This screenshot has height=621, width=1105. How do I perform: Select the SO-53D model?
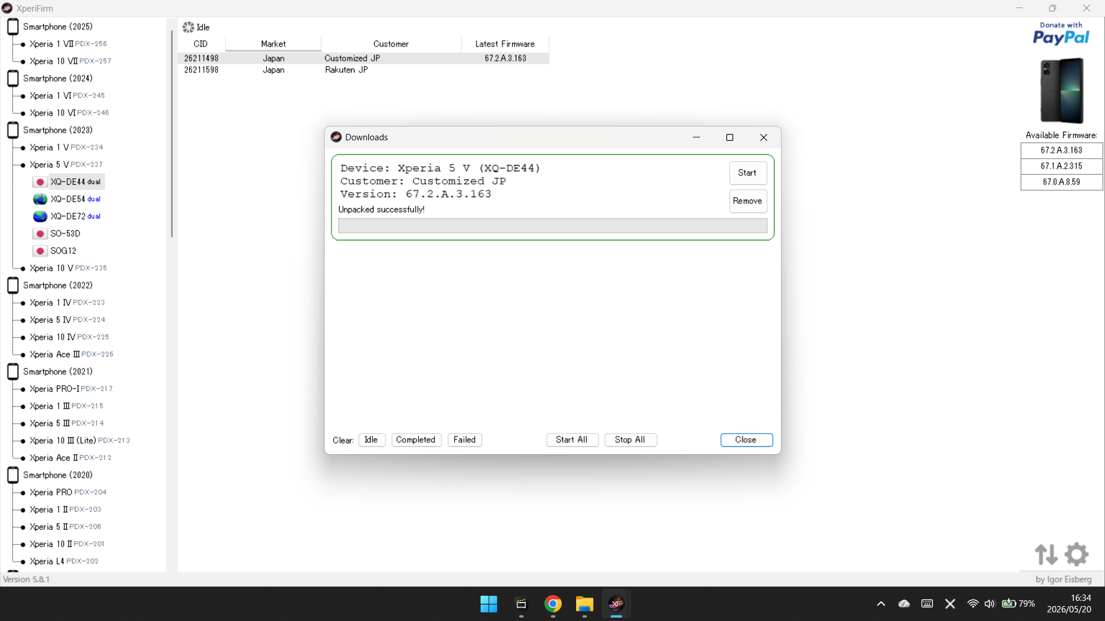pos(65,233)
